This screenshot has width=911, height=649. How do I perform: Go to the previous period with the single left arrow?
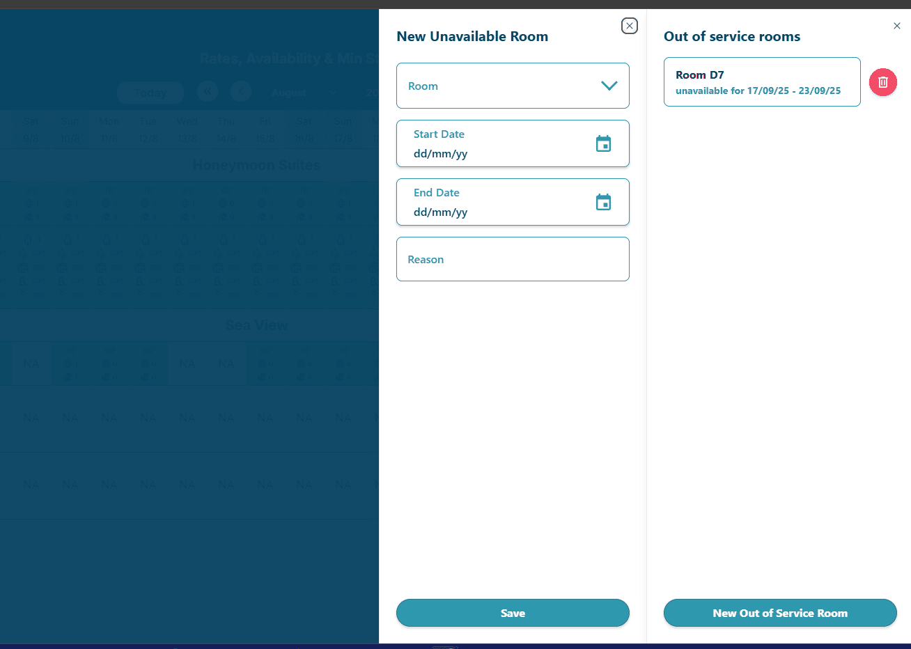click(x=241, y=92)
